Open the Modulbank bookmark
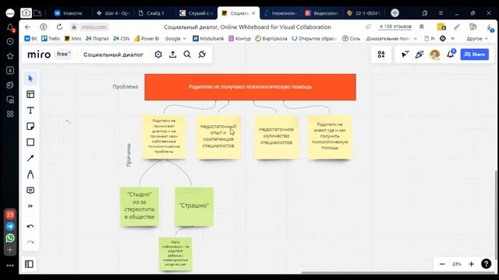Screen dimensions: 499x280 [208, 38]
